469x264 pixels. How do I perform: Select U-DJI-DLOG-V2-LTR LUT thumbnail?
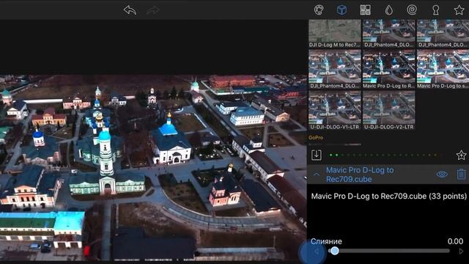(x=388, y=110)
